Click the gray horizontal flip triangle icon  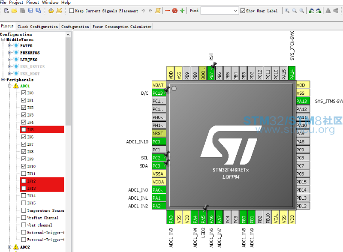click(x=336, y=11)
